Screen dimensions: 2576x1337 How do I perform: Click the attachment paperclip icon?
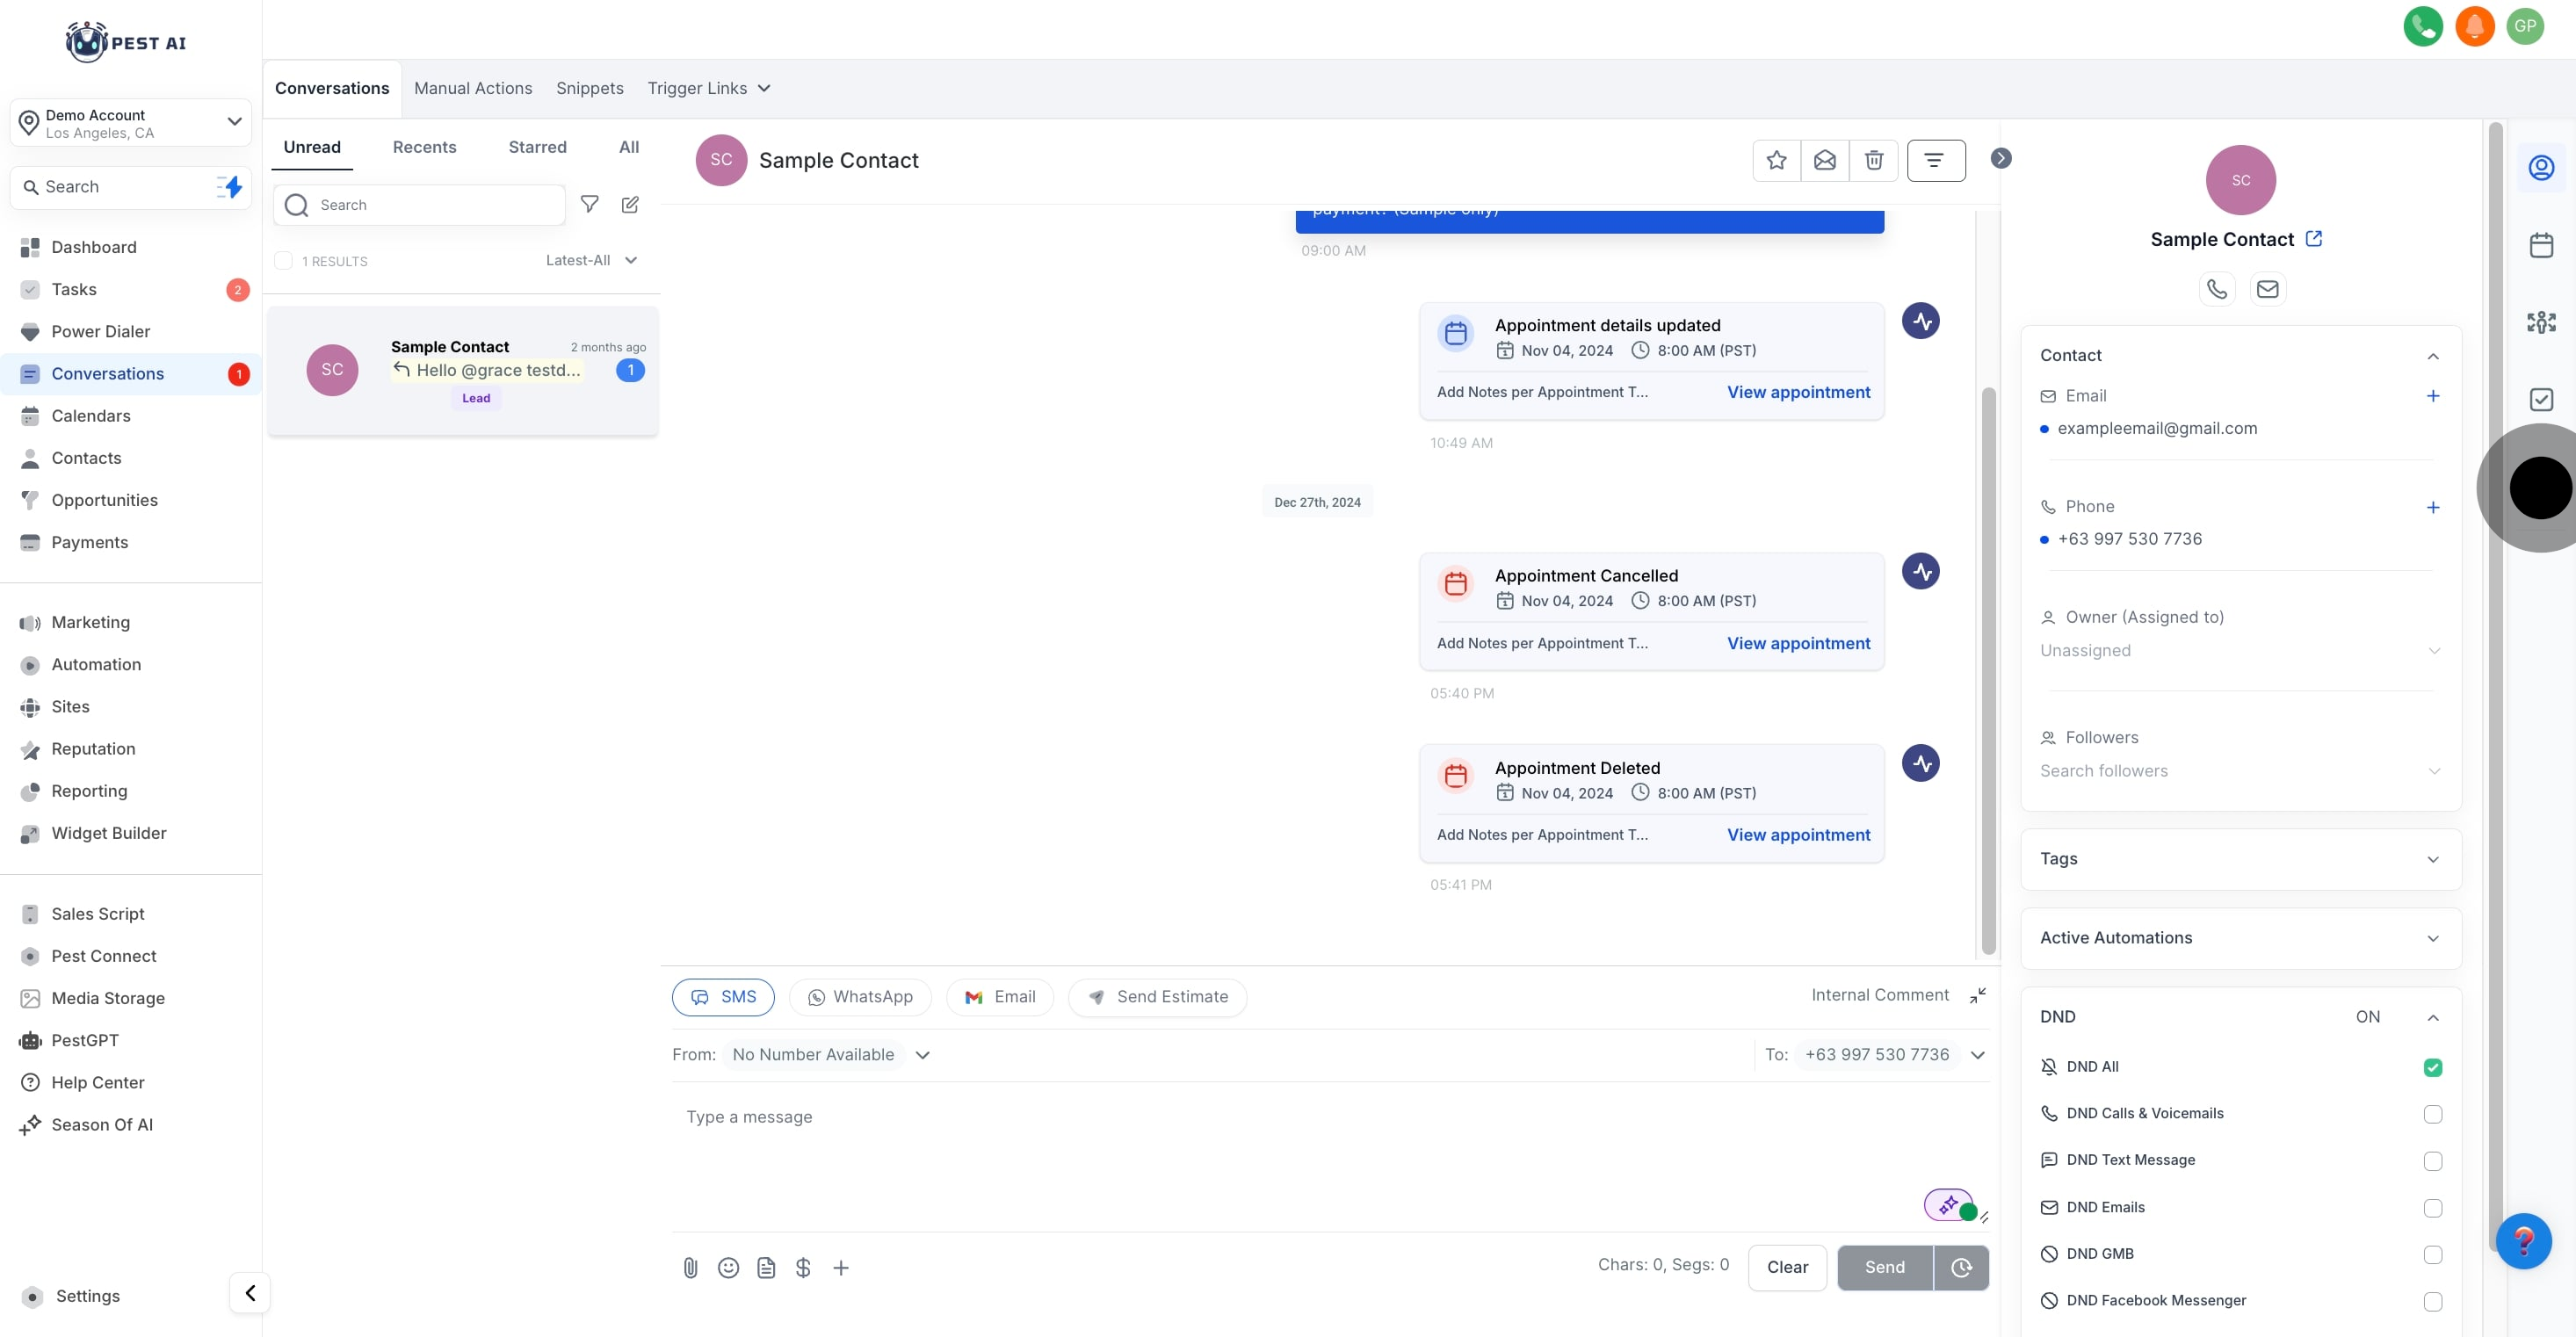[x=690, y=1267]
